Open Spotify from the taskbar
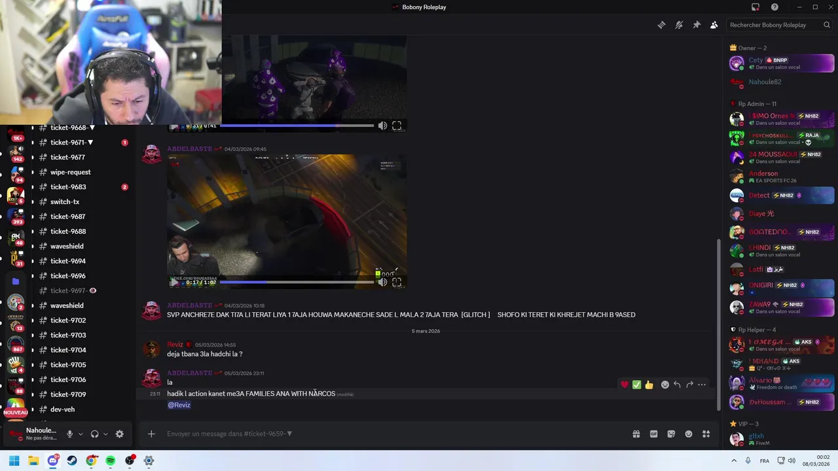Viewport: 838px width, 471px height. (x=111, y=461)
